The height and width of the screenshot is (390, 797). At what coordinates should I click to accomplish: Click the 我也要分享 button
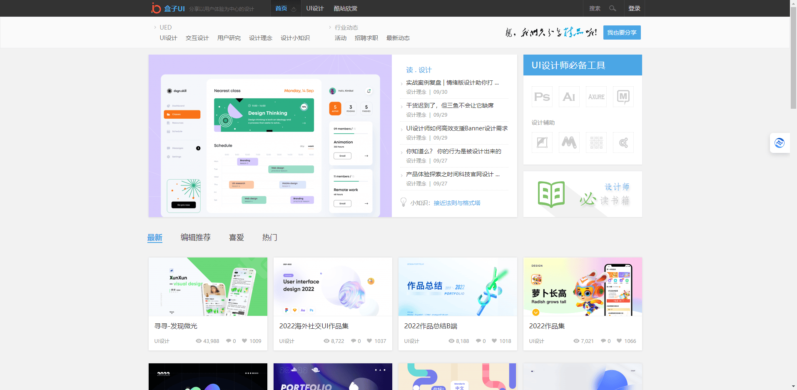tap(622, 32)
